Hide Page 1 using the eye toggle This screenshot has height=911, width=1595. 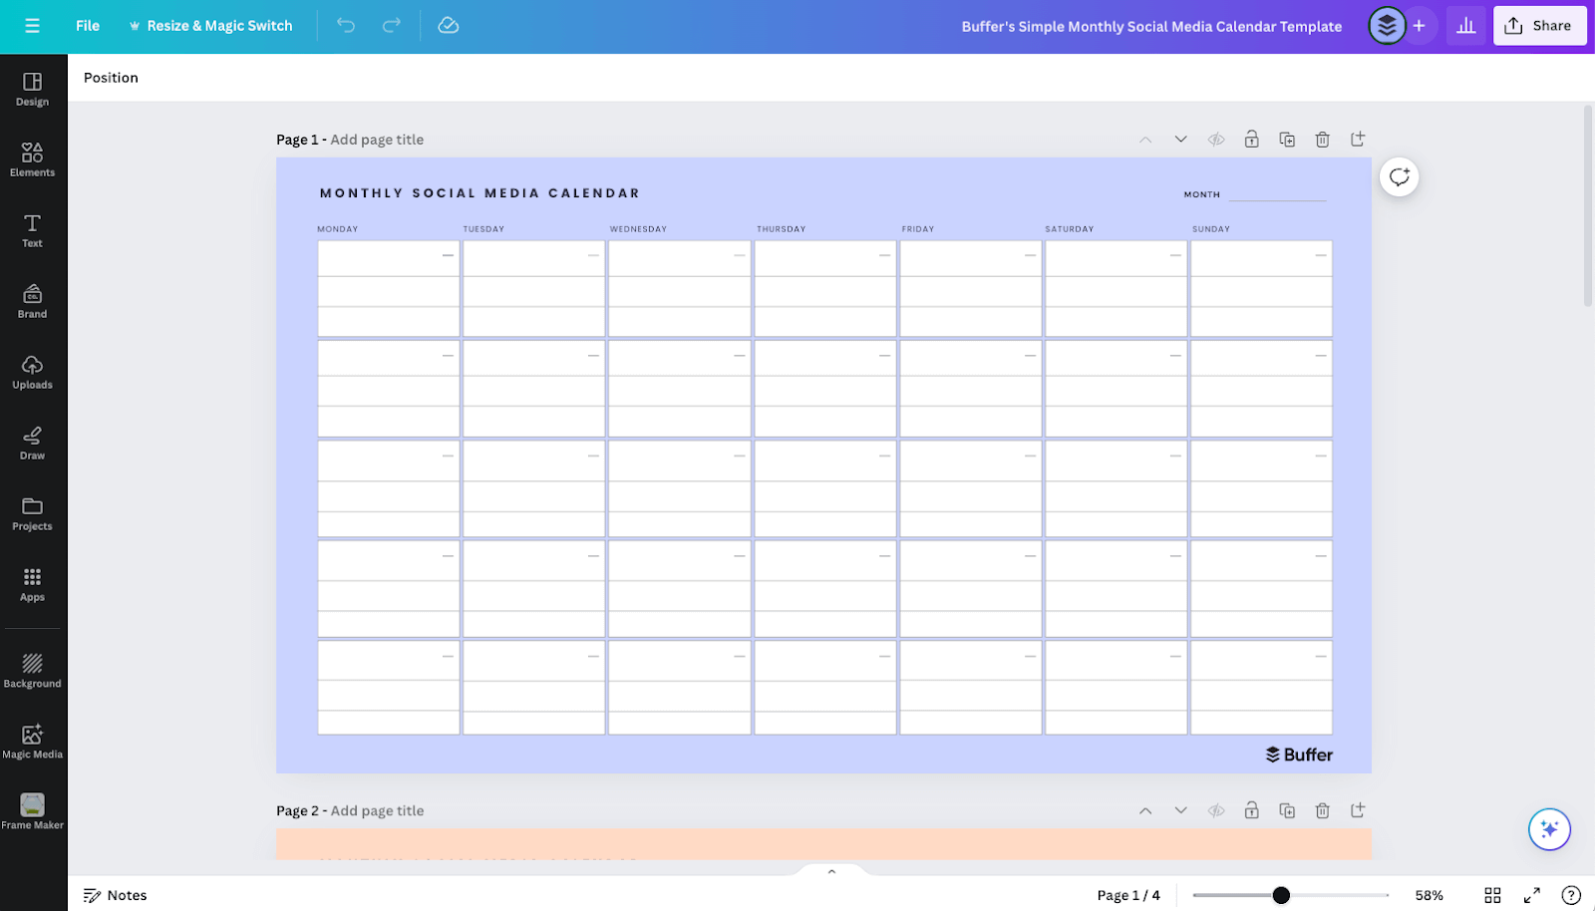pos(1215,139)
